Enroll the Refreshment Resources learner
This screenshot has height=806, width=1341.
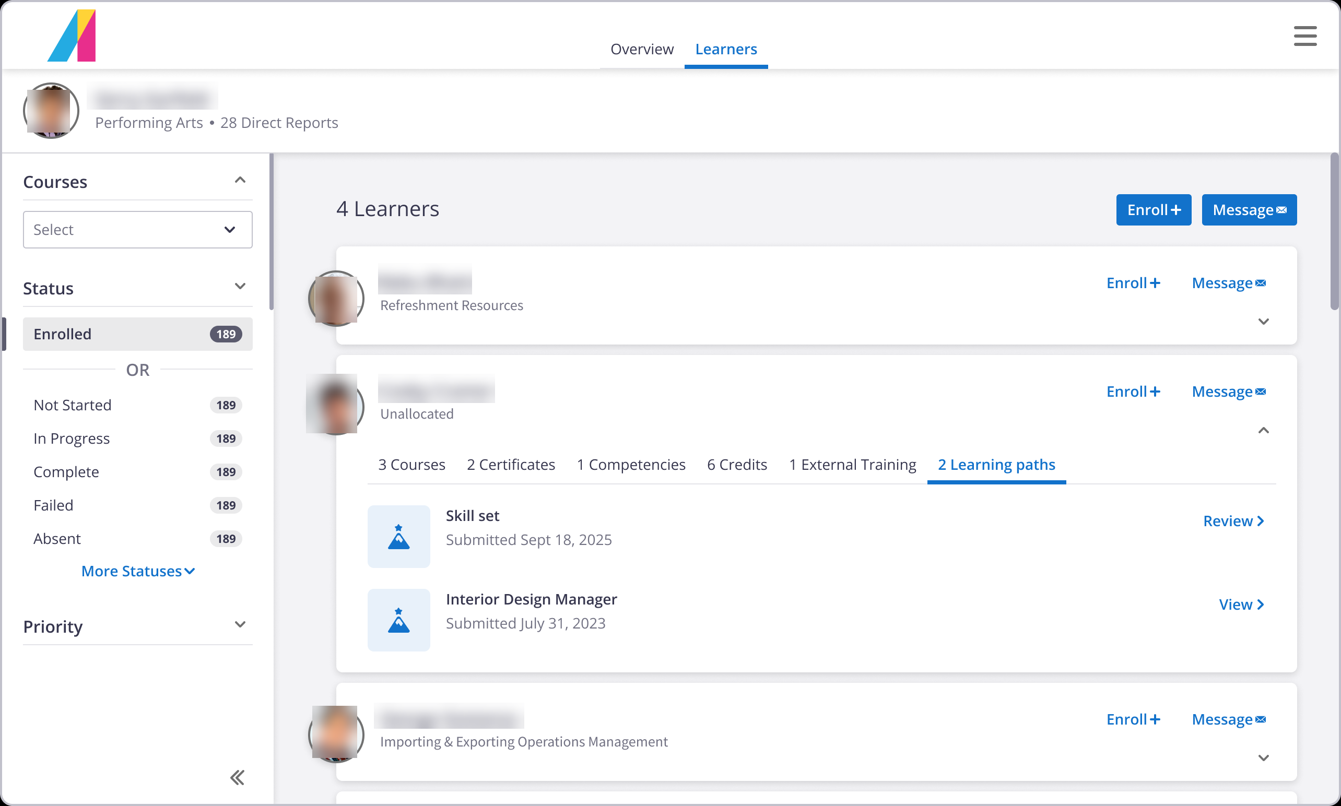[x=1133, y=283]
